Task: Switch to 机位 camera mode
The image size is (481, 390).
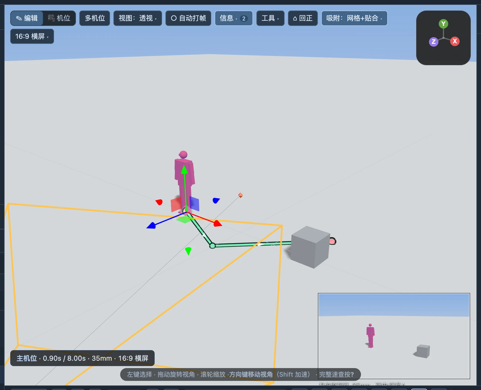Action: coord(59,18)
